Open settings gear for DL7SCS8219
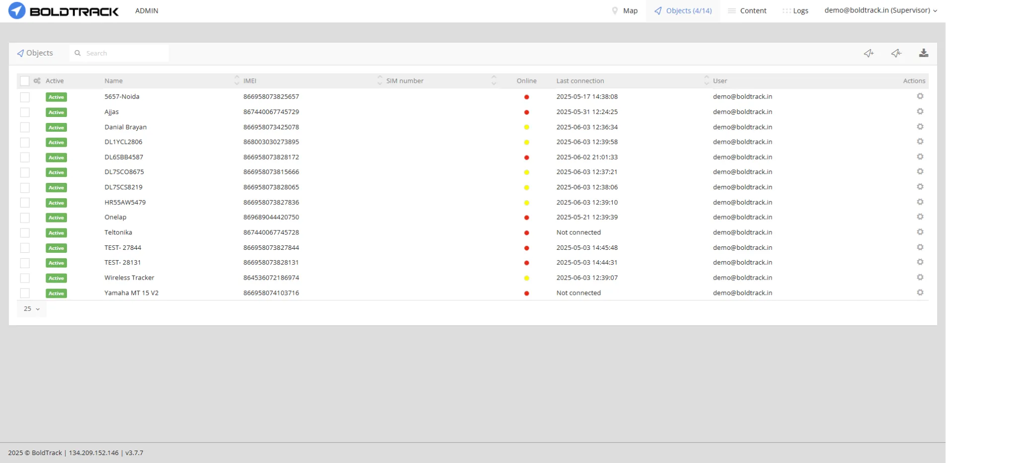The image size is (1016, 463). click(920, 187)
